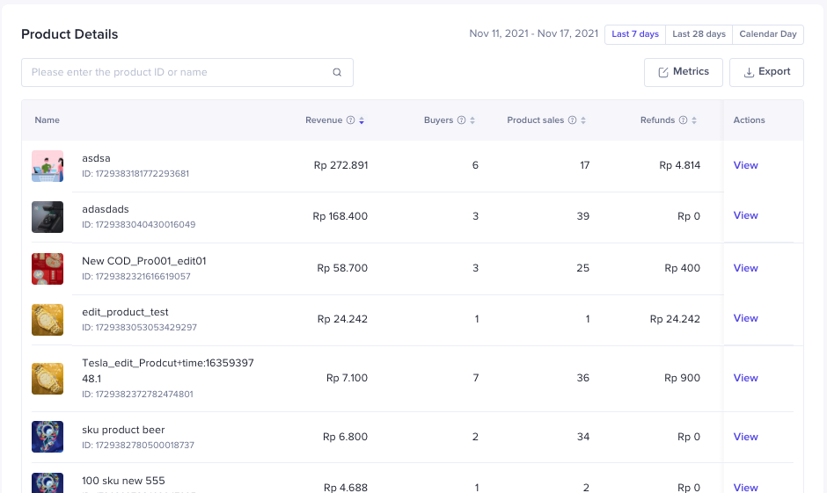The height and width of the screenshot is (493, 827).
Task: Select the Calendar Day range
Action: point(767,34)
